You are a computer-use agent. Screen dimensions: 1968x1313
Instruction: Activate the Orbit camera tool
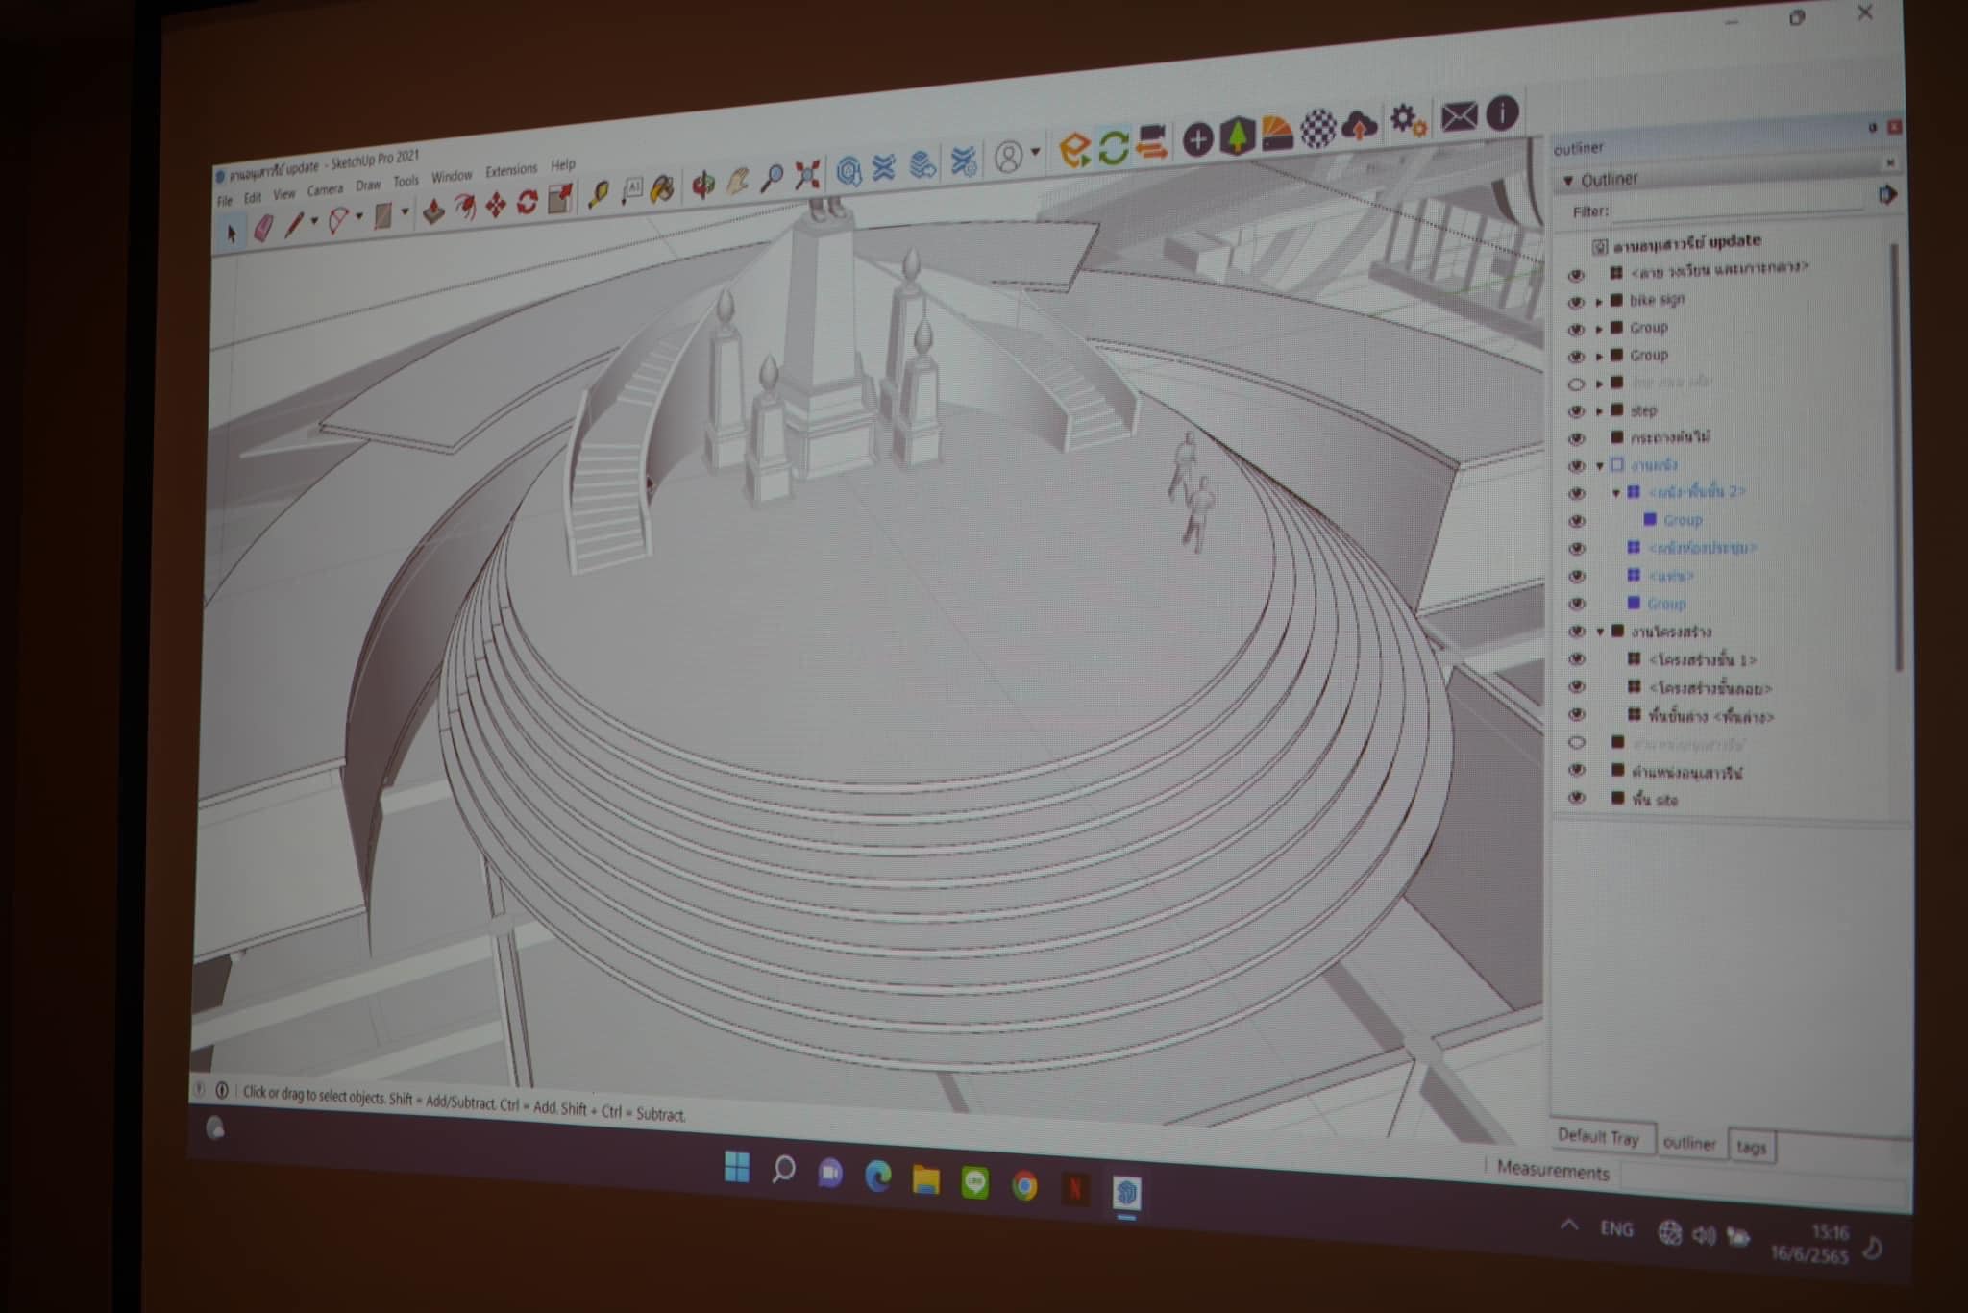704,185
